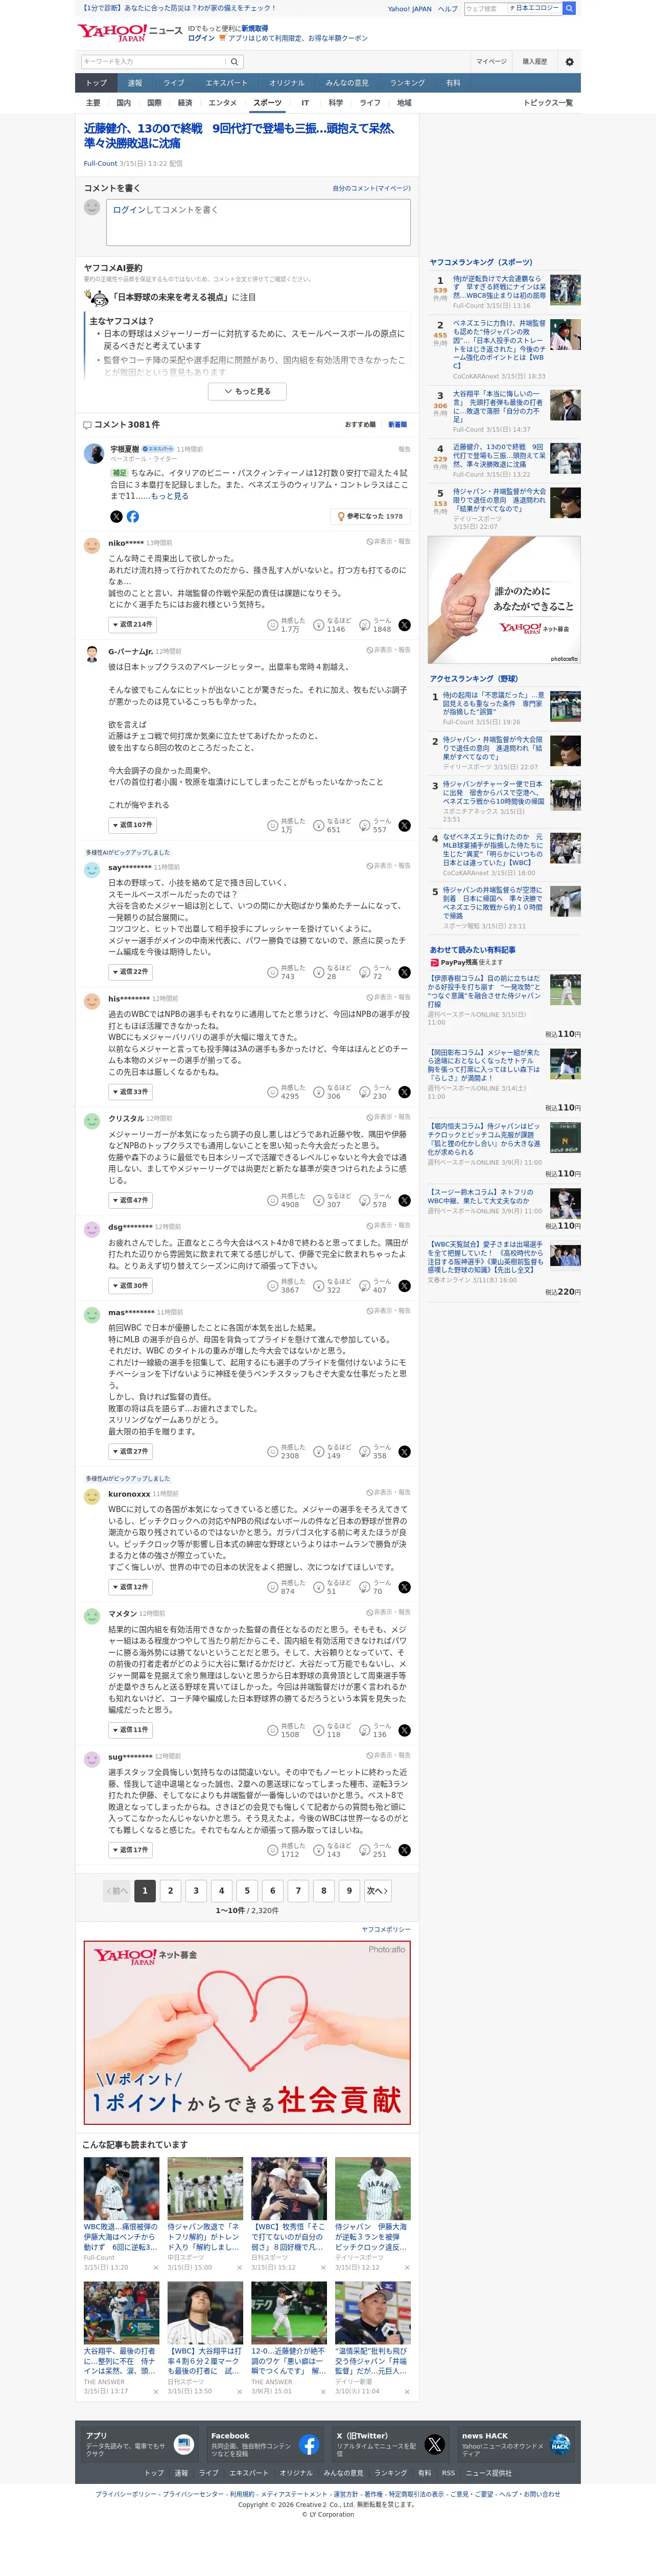Screen dimensions: 656x2576
Task: Expand 返信33件 replies
Action: tap(130, 1092)
